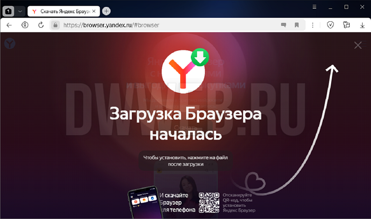The width and height of the screenshot is (371, 219).
Task: Click the 'Чтобы установить, нажмите на файл' hint
Action: pyautogui.click(x=185, y=161)
